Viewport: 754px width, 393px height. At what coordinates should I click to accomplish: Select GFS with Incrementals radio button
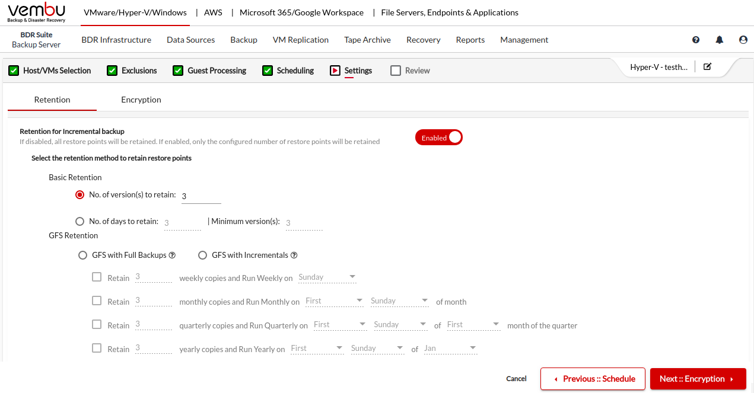[203, 255]
